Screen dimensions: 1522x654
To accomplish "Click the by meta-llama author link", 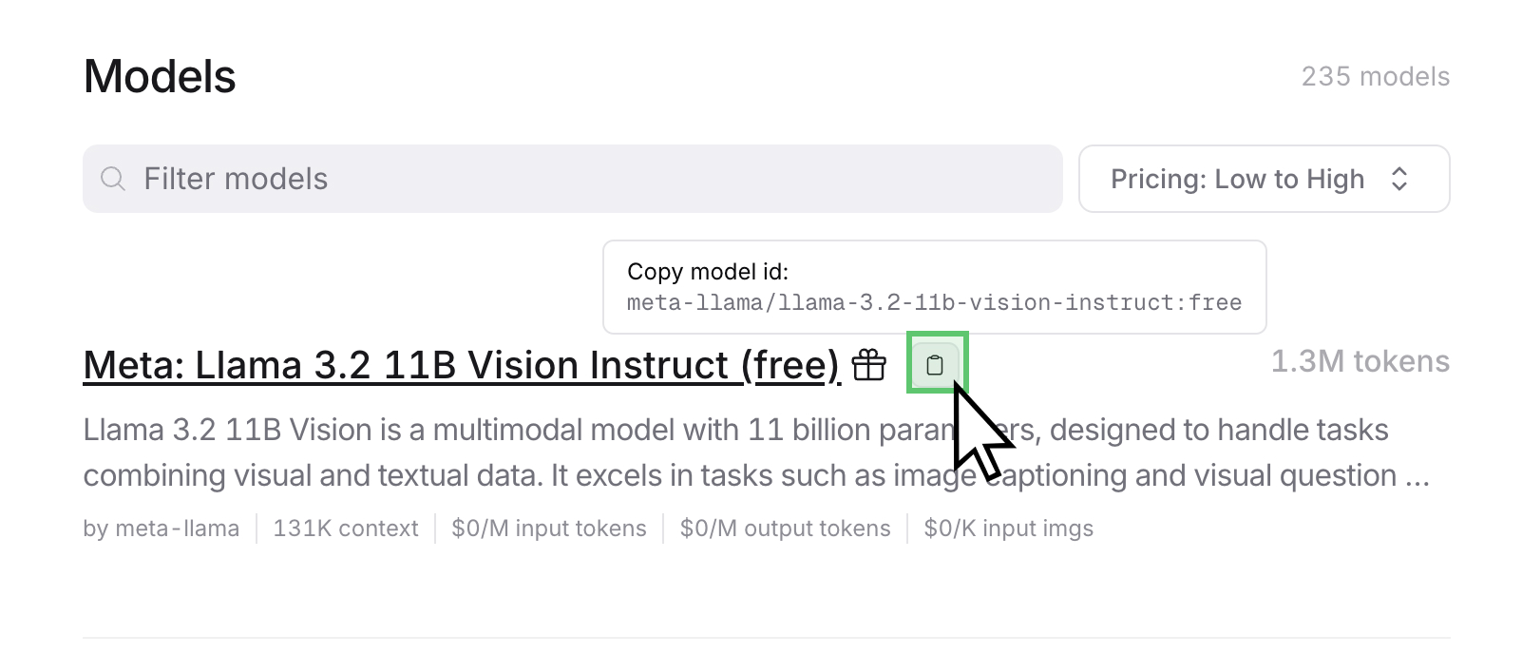I will [x=162, y=529].
